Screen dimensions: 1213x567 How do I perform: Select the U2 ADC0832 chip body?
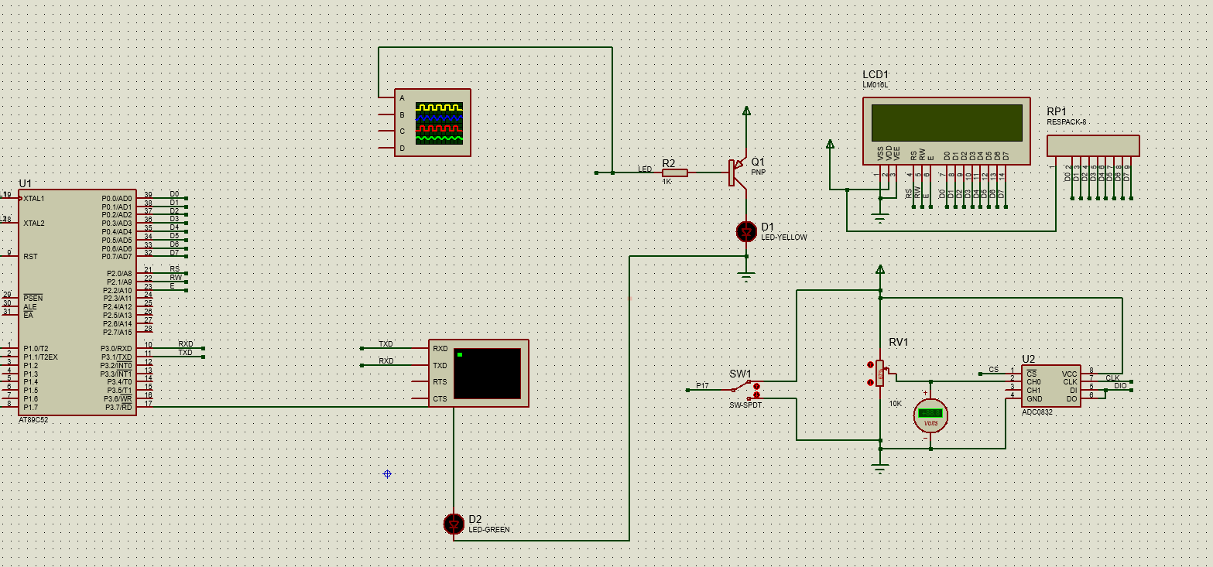1051,387
